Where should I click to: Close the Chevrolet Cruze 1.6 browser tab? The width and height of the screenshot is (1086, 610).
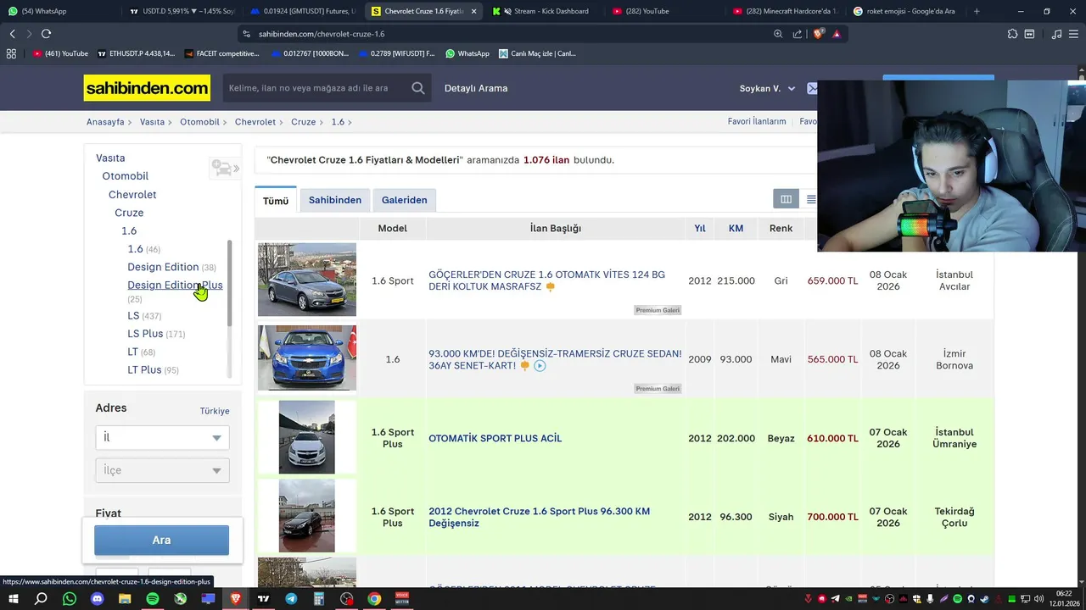click(473, 11)
